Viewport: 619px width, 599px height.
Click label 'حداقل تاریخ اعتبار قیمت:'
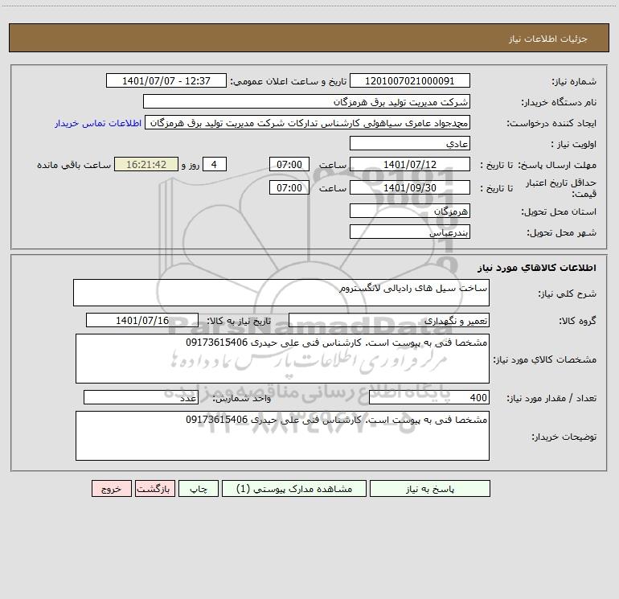click(561, 188)
